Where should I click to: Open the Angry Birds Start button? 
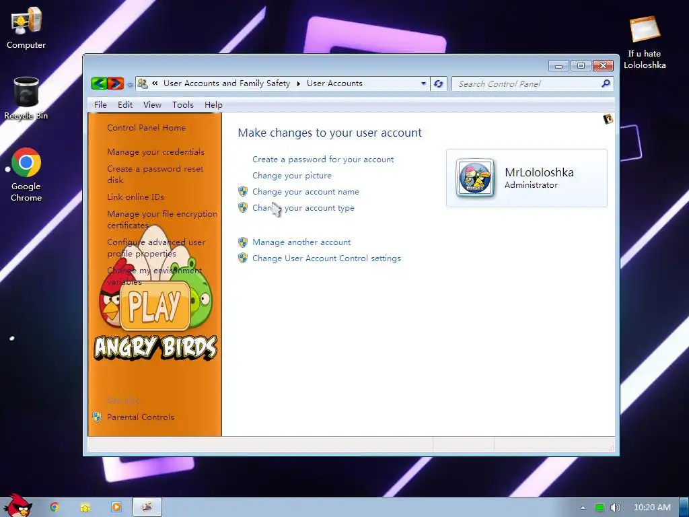pos(17,506)
